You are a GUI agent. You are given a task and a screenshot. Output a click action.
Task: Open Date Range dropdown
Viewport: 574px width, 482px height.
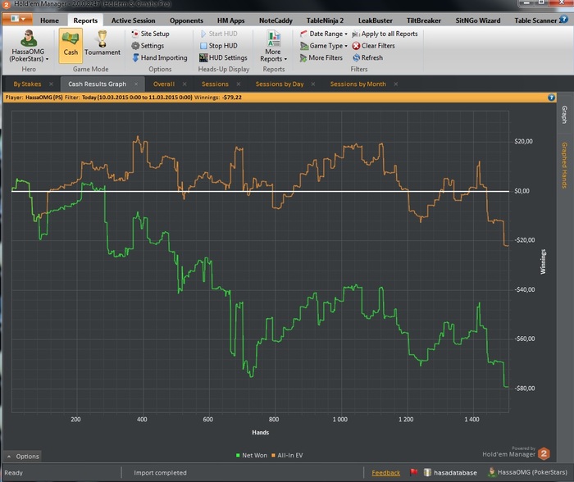pyautogui.click(x=326, y=34)
